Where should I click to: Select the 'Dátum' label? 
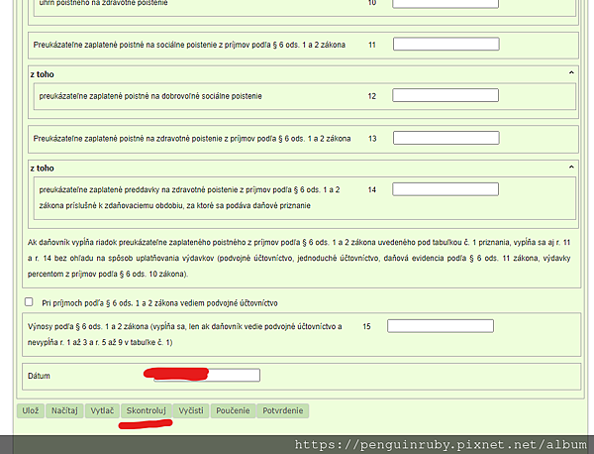tap(39, 376)
